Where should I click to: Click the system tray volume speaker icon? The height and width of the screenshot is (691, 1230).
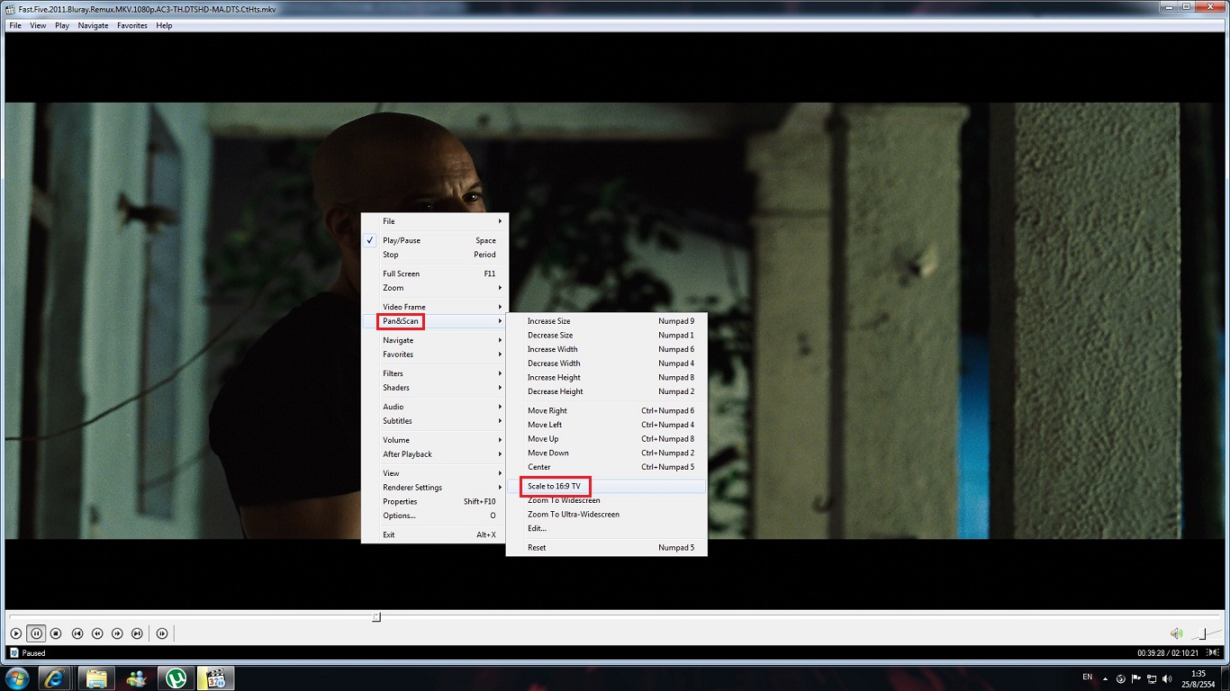point(1167,678)
